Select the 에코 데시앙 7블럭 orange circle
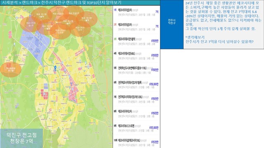264x148 pixels. [87, 19]
